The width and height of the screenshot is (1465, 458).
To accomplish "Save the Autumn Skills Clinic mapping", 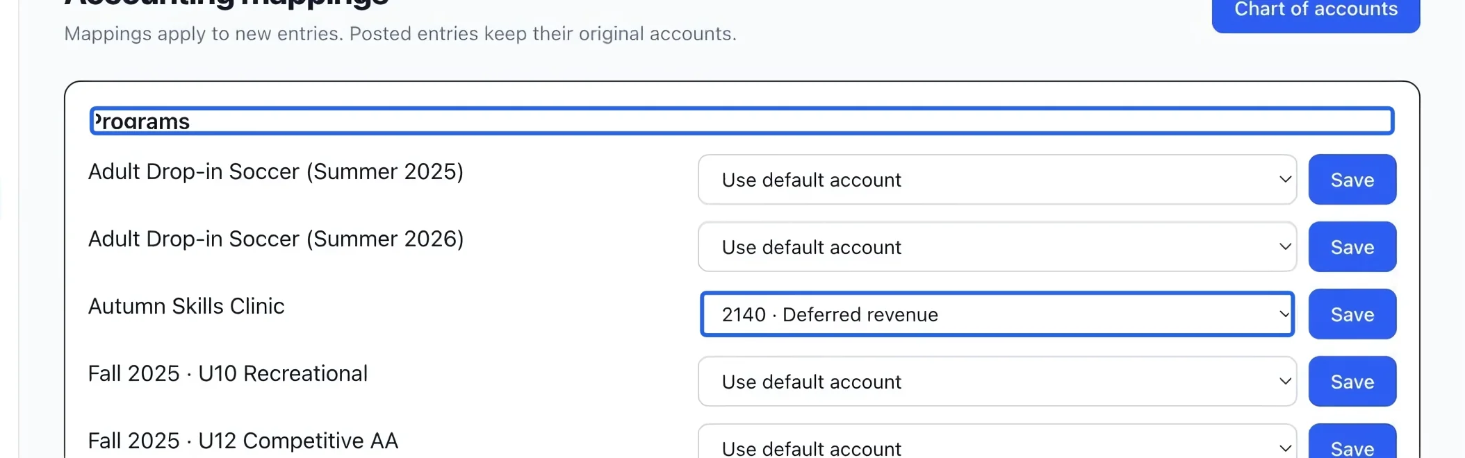I will pyautogui.click(x=1352, y=314).
